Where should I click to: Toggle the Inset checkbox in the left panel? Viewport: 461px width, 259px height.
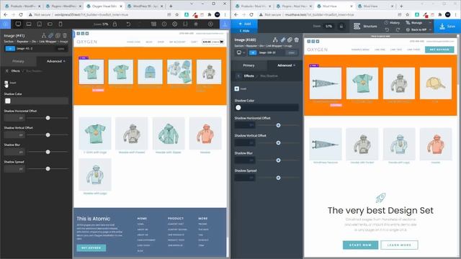tap(6, 83)
